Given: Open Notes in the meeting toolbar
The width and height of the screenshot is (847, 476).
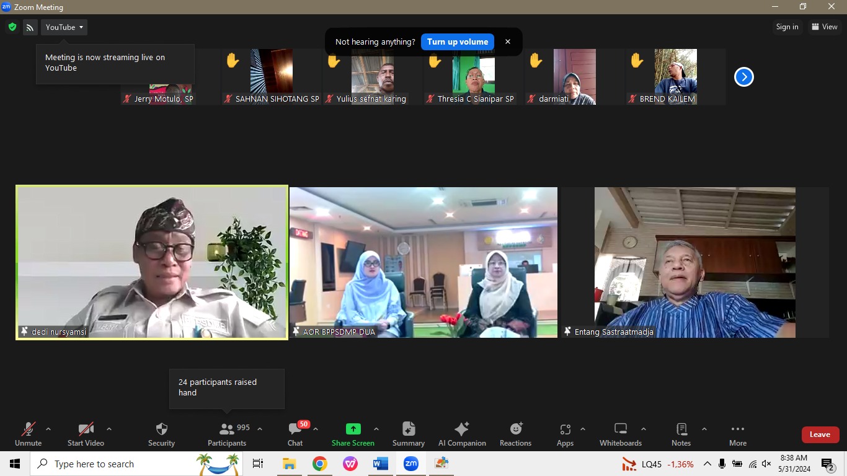Looking at the screenshot, I should (680, 430).
